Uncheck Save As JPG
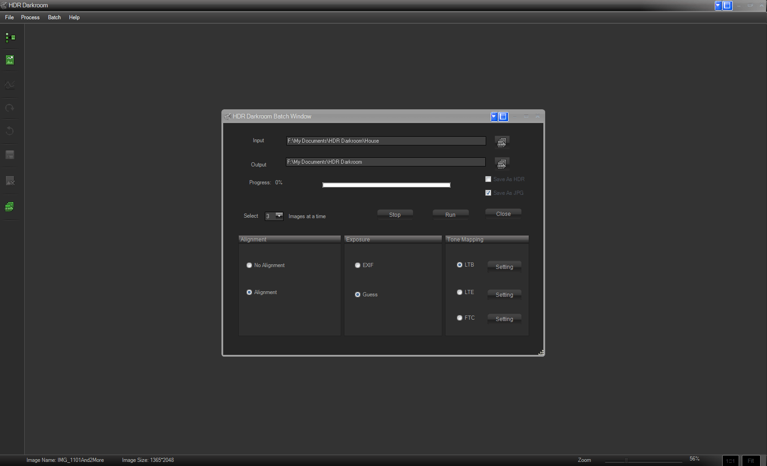This screenshot has height=466, width=767. 488,193
